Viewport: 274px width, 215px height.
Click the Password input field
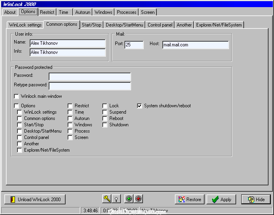pyautogui.click(x=90, y=77)
